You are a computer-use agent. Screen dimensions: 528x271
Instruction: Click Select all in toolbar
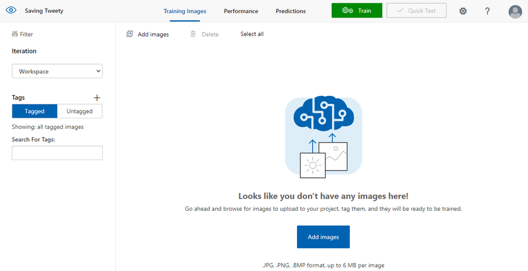(x=252, y=34)
